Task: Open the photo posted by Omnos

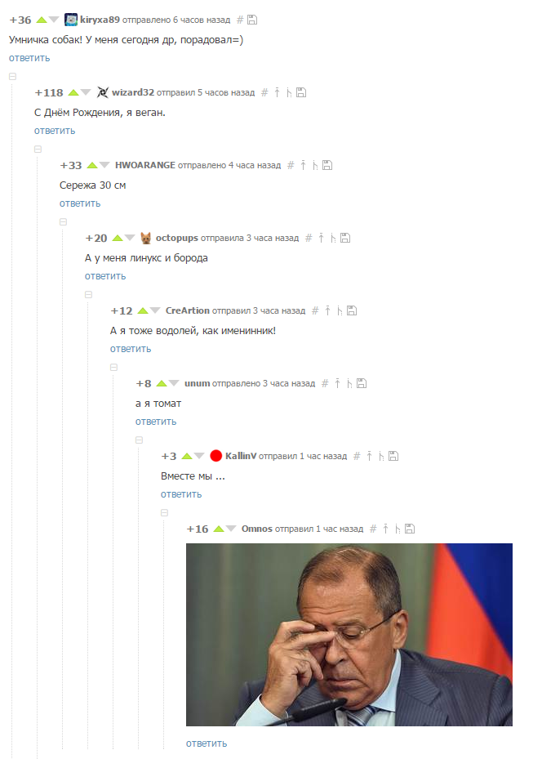Action: pos(349,635)
